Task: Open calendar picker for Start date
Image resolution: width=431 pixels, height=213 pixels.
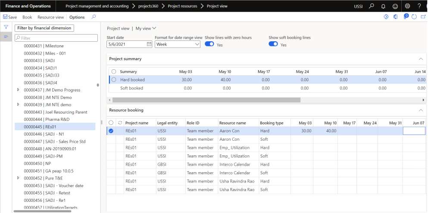Action: coord(149,44)
